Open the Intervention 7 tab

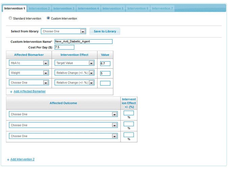click(162, 8)
